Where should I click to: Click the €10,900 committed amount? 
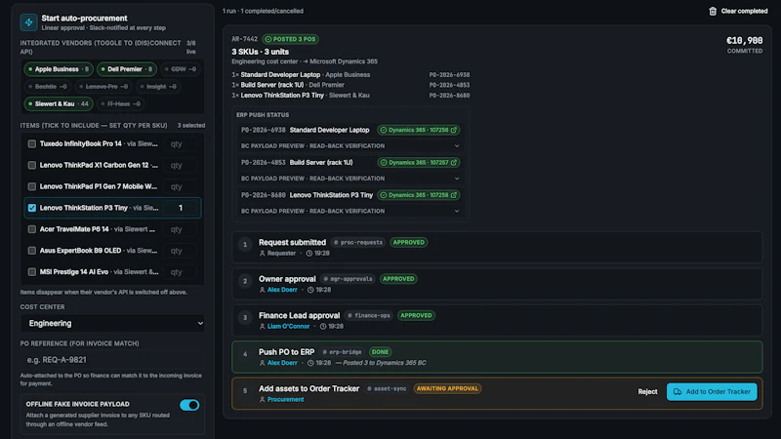coord(744,41)
